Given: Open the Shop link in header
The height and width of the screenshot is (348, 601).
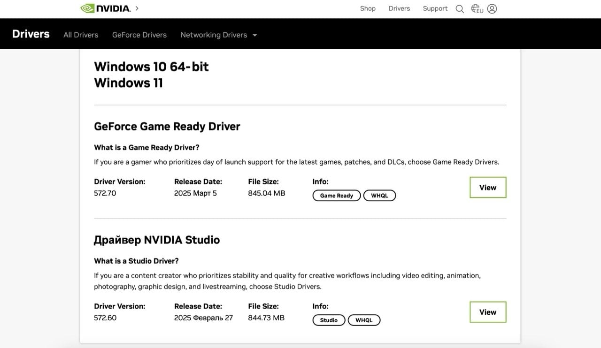Looking at the screenshot, I should (x=368, y=8).
